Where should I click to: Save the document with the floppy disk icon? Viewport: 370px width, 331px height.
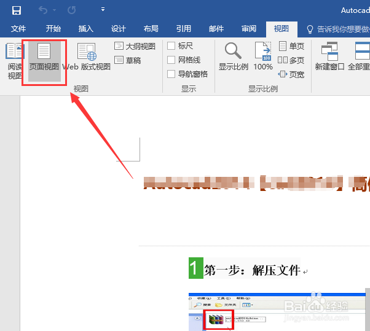[17, 10]
